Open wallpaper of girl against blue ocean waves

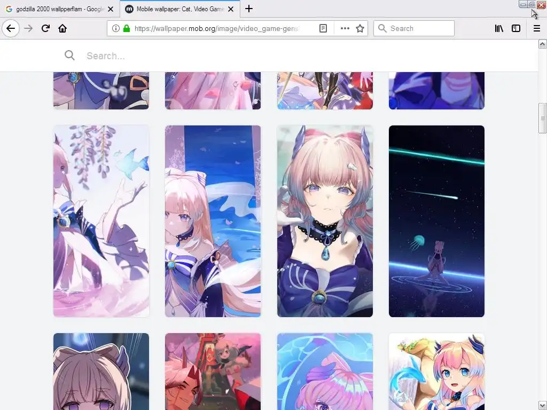click(213, 221)
